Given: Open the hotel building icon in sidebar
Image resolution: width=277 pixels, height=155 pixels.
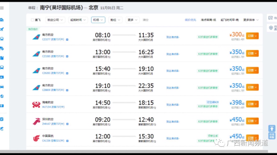Looking at the screenshot, I should coord(2,20).
